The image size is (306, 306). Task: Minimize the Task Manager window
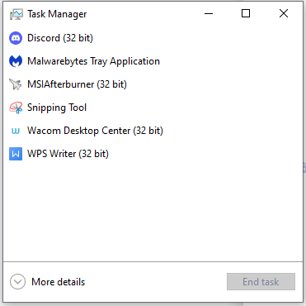pyautogui.click(x=209, y=13)
